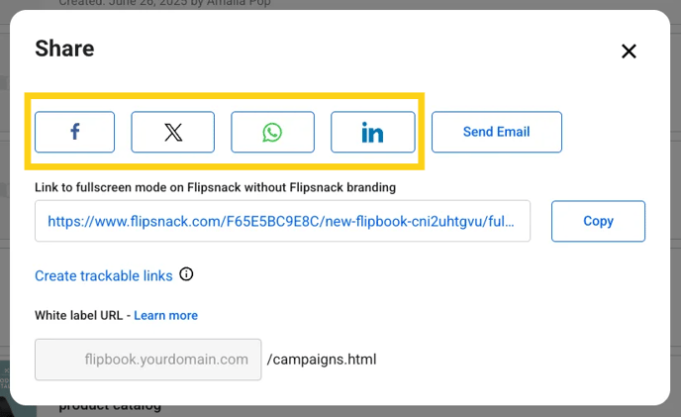Click the /campaigns.html path text

tap(322, 360)
